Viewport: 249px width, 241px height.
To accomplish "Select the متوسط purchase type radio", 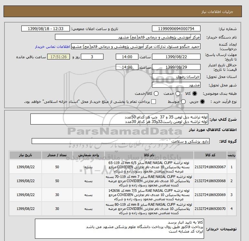I will (x=183, y=102).
